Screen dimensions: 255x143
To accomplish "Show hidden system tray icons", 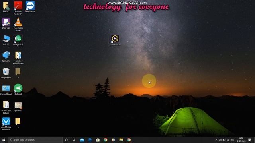I will 216,140.
